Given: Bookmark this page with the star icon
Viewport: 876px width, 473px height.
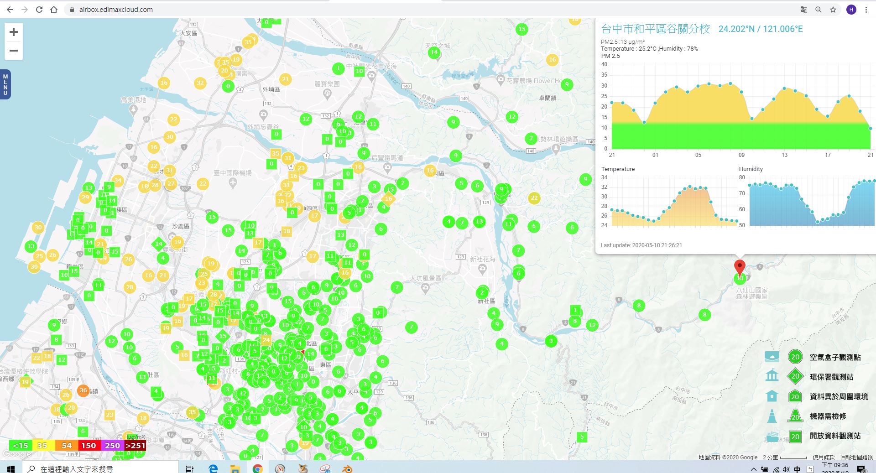Looking at the screenshot, I should tap(833, 10).
